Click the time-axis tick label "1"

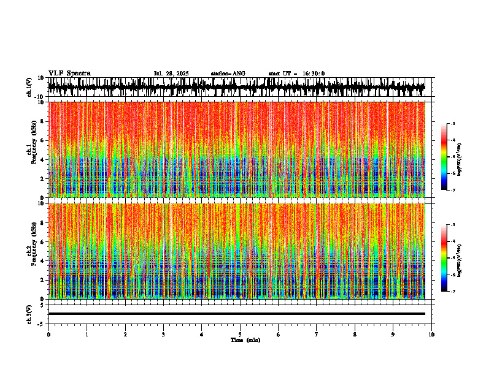pos(87,335)
